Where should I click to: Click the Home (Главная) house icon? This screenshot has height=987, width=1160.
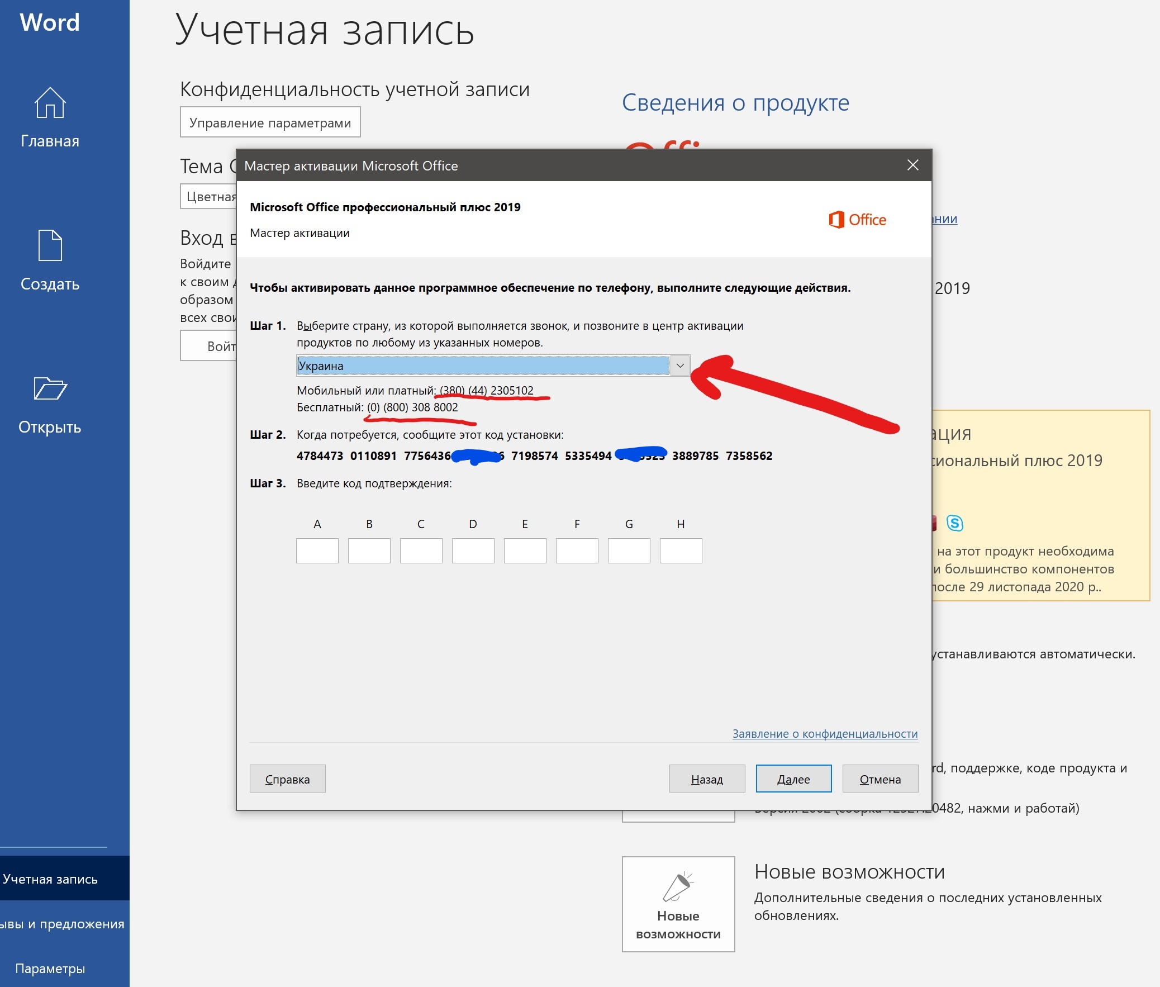tap(50, 103)
